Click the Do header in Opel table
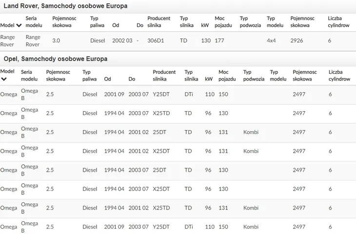 tap(132, 79)
